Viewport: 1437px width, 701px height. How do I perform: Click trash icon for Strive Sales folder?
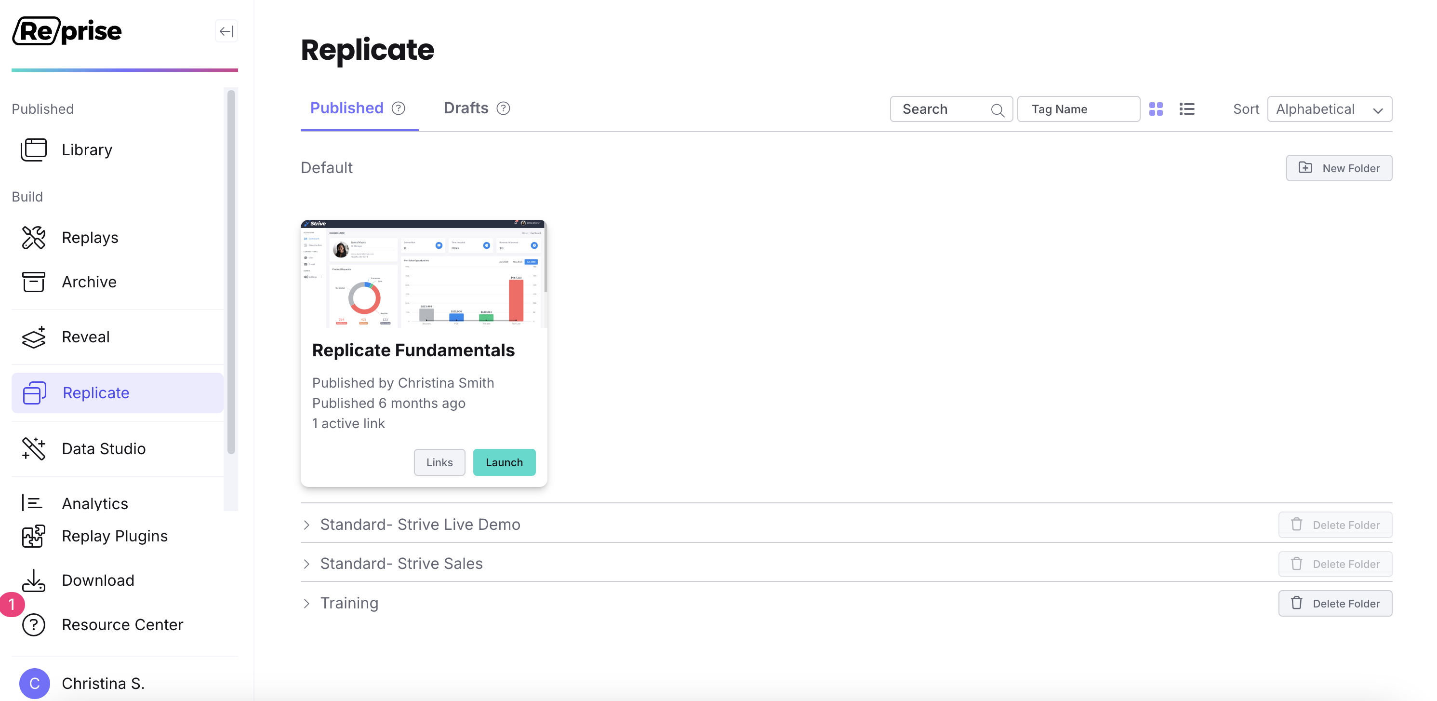1297,564
